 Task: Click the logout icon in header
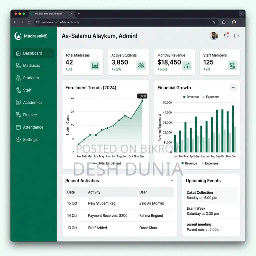(236, 36)
